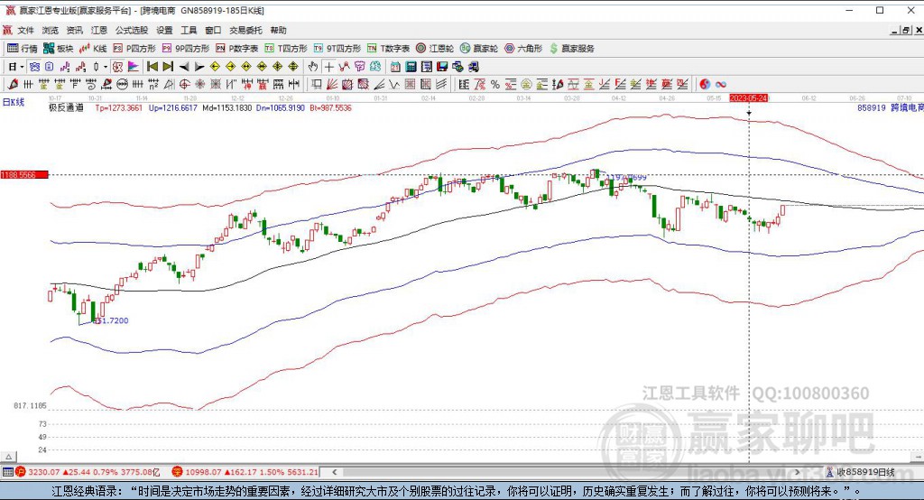Click the Md=1153.1830 indicator value
Viewport: 924px width, 500px height.
tap(226, 108)
